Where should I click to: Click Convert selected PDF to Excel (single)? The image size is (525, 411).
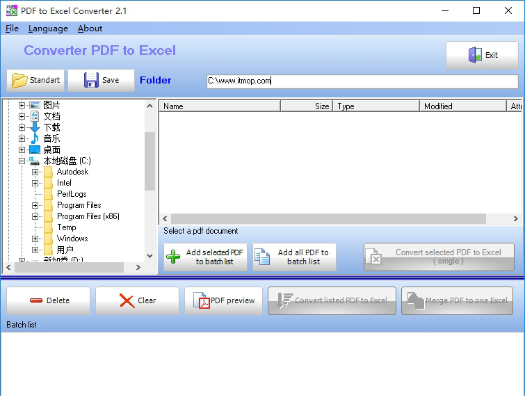tap(439, 257)
